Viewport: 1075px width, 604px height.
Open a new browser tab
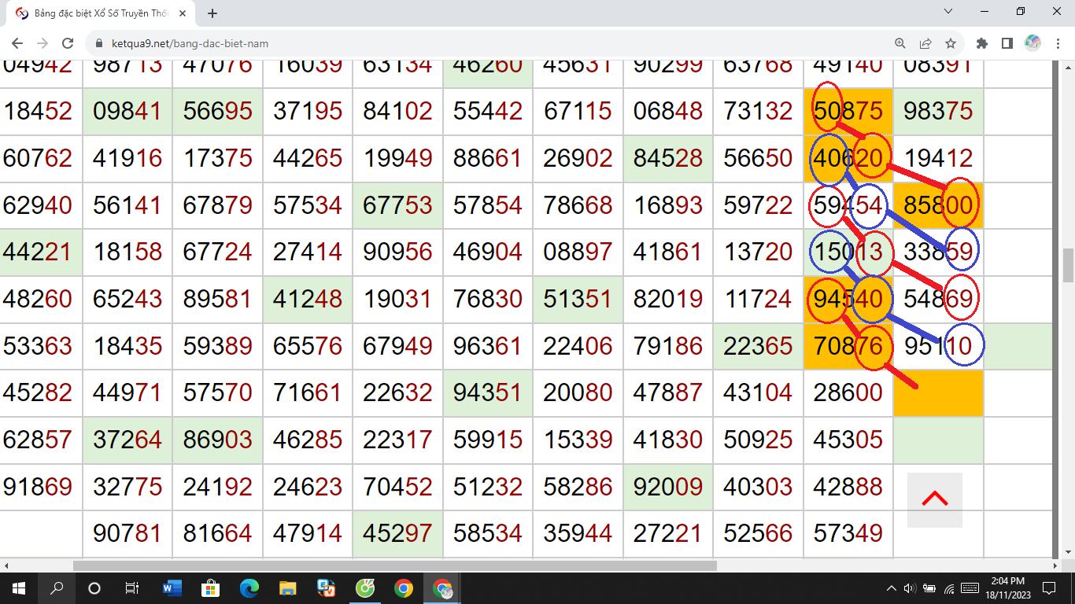tap(212, 13)
